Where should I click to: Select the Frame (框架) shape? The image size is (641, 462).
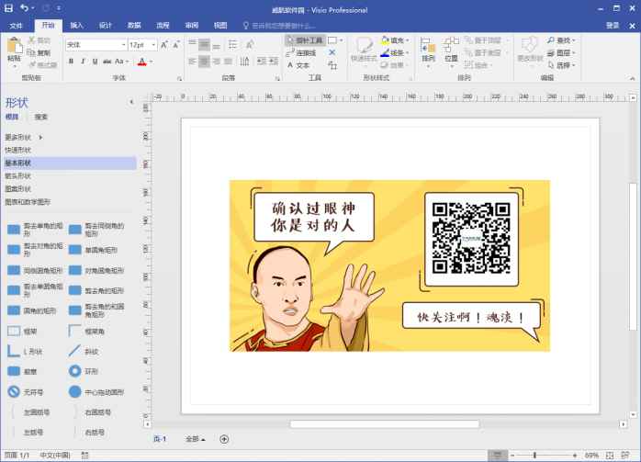(x=23, y=331)
